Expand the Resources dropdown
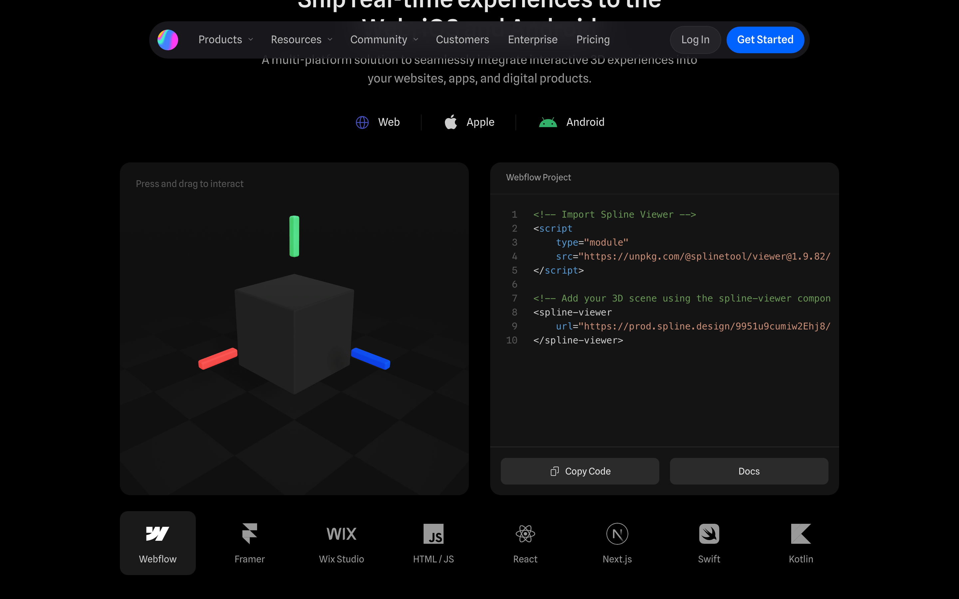 click(301, 40)
